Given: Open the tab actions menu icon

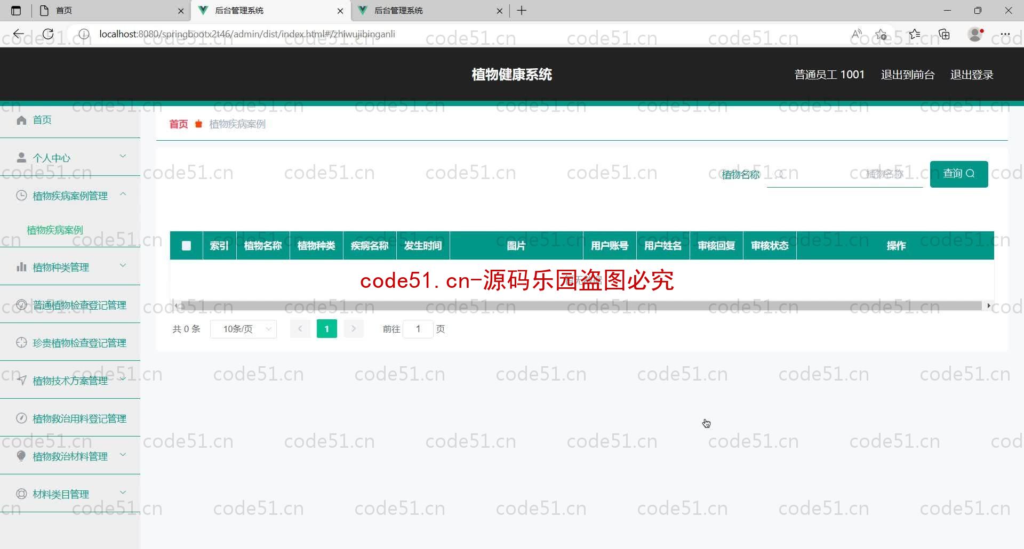Looking at the screenshot, I should (x=16, y=11).
